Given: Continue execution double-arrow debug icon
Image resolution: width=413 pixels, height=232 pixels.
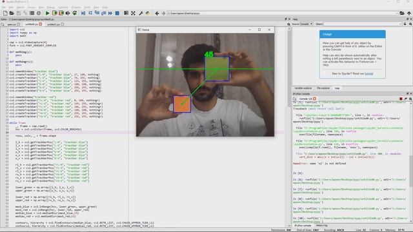Looking at the screenshot, I should (110, 13).
